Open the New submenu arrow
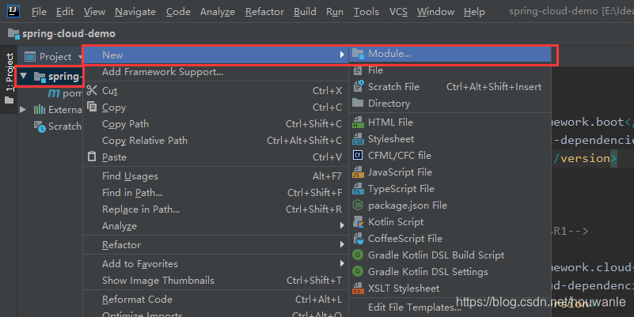Screen dimensions: 634x317 click(342, 55)
